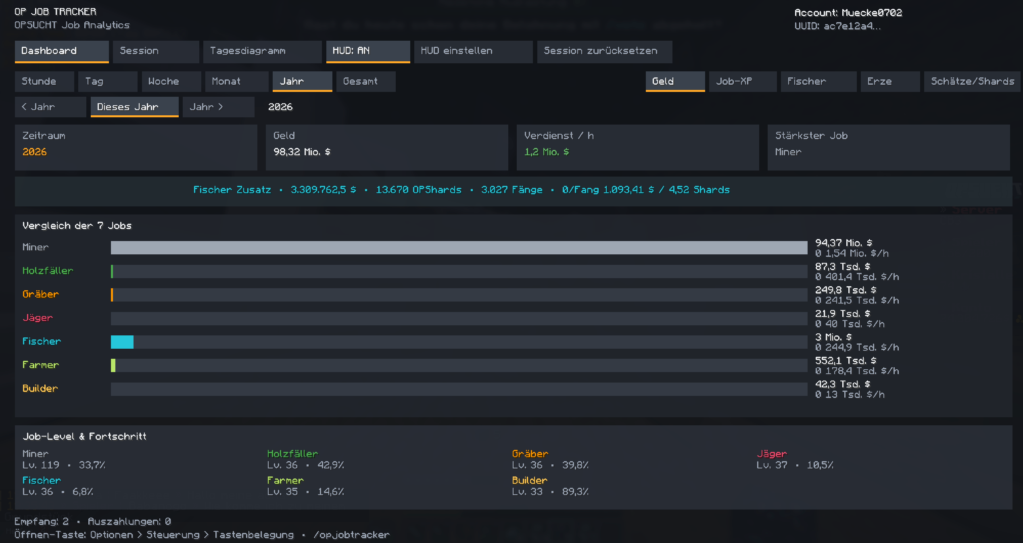Click the Zeitraum 2026 card
Viewport: 1023px width, 543px height.
(136, 147)
